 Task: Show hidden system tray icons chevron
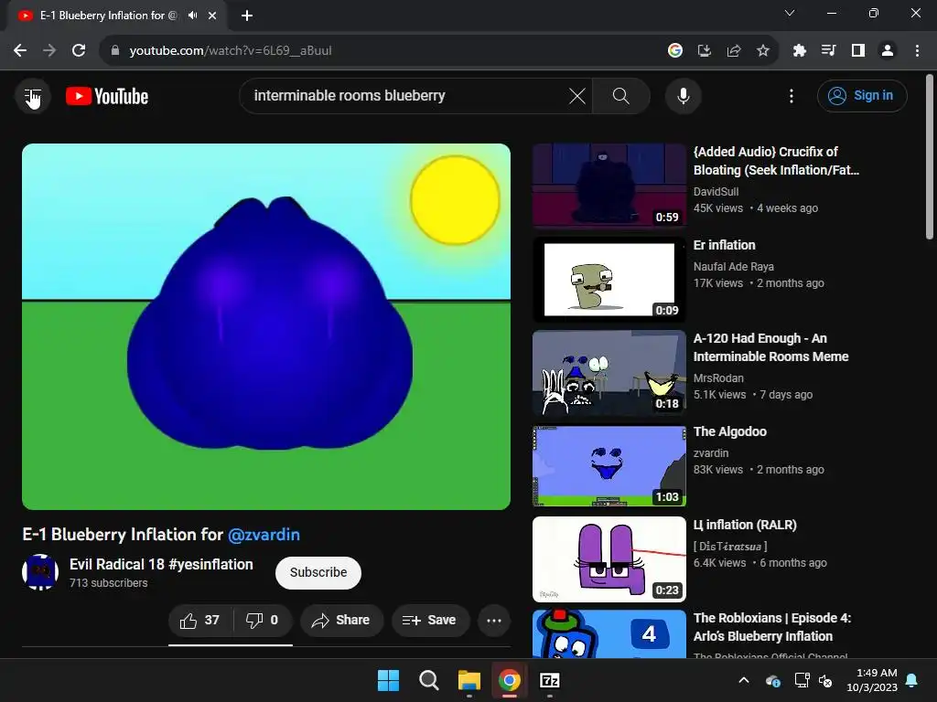tap(744, 680)
